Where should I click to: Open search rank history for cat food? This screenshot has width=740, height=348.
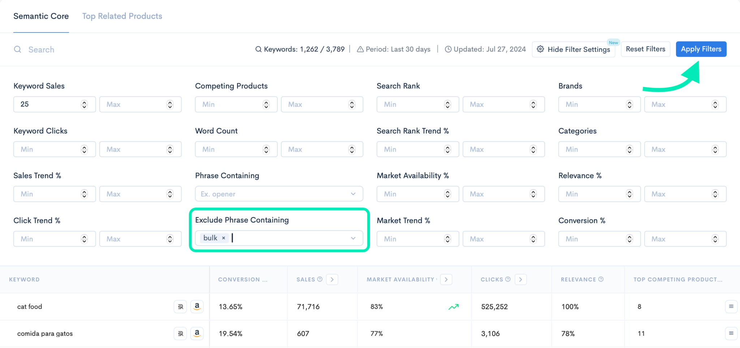[180, 307]
